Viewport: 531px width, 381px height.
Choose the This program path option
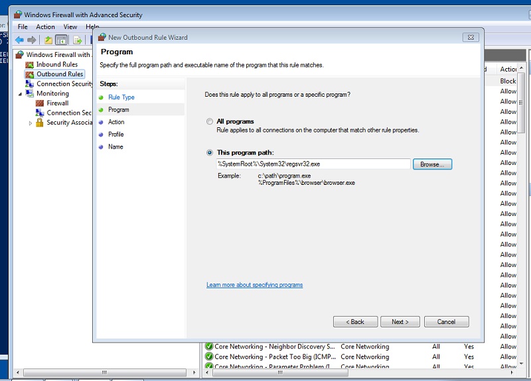[210, 153]
